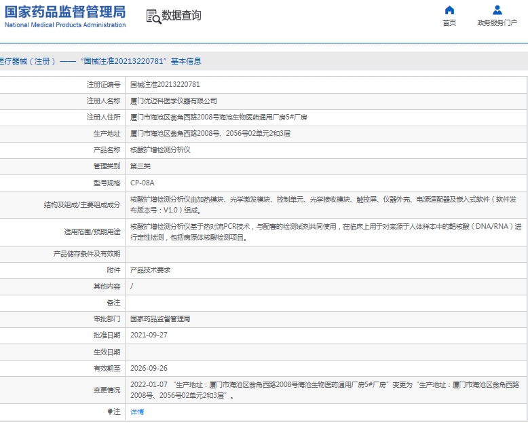Click the 注册证编号 row label
The image size is (528, 423).
(103, 85)
